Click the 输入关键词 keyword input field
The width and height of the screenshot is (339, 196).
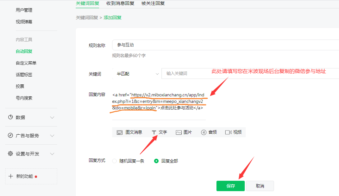tap(247, 74)
